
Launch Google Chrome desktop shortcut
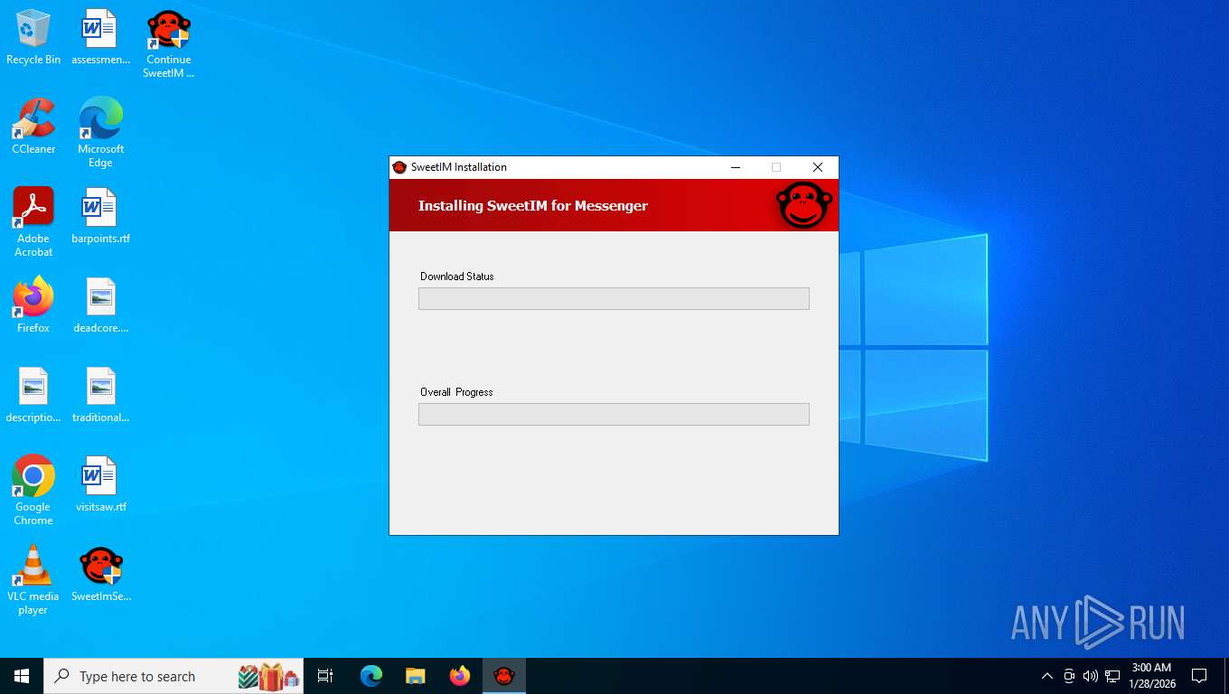(33, 491)
